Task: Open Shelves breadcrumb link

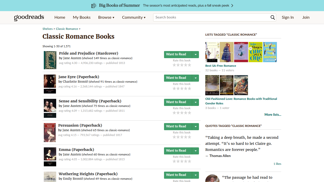Action: pos(48,29)
